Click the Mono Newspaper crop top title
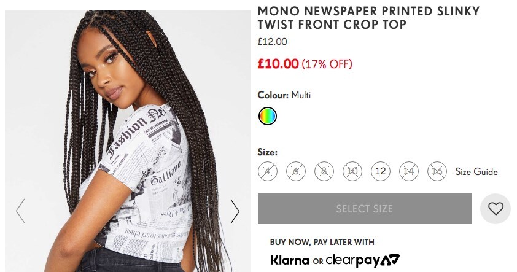The width and height of the screenshot is (517, 272). (368, 18)
